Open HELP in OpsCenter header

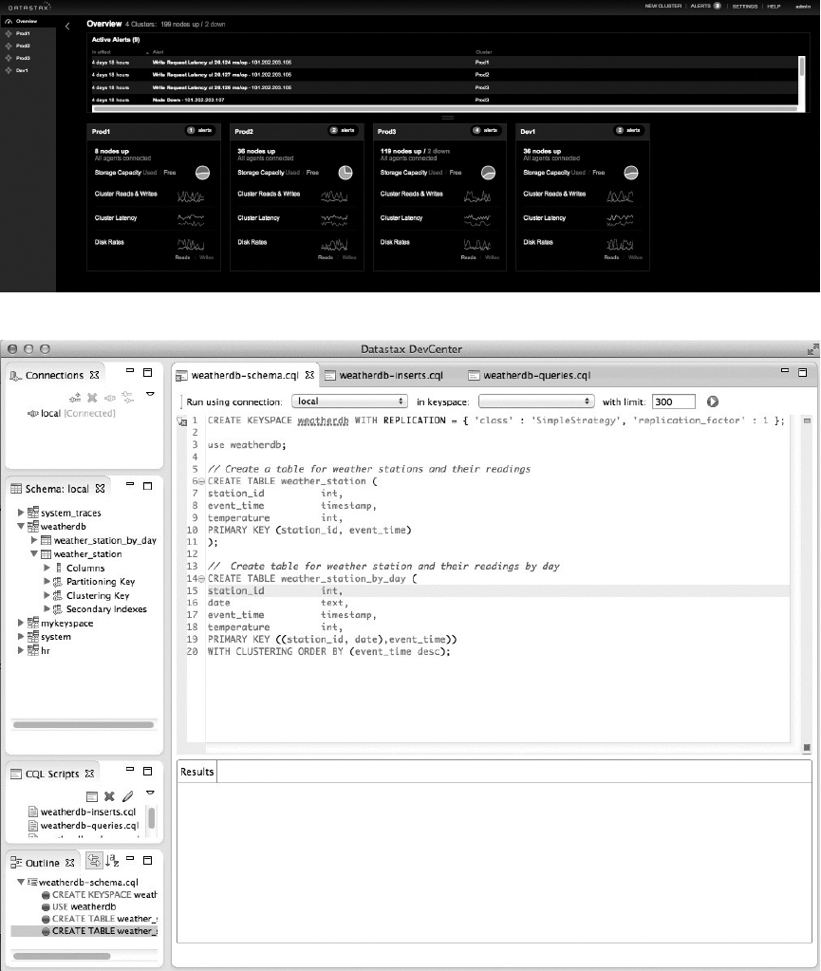pyautogui.click(x=774, y=7)
